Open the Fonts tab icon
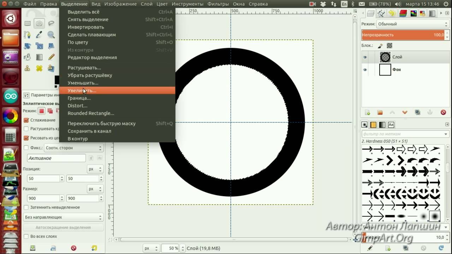 click(391, 125)
